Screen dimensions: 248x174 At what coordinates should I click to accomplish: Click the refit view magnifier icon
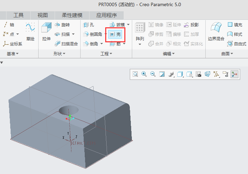pyautogui.click(x=135, y=74)
